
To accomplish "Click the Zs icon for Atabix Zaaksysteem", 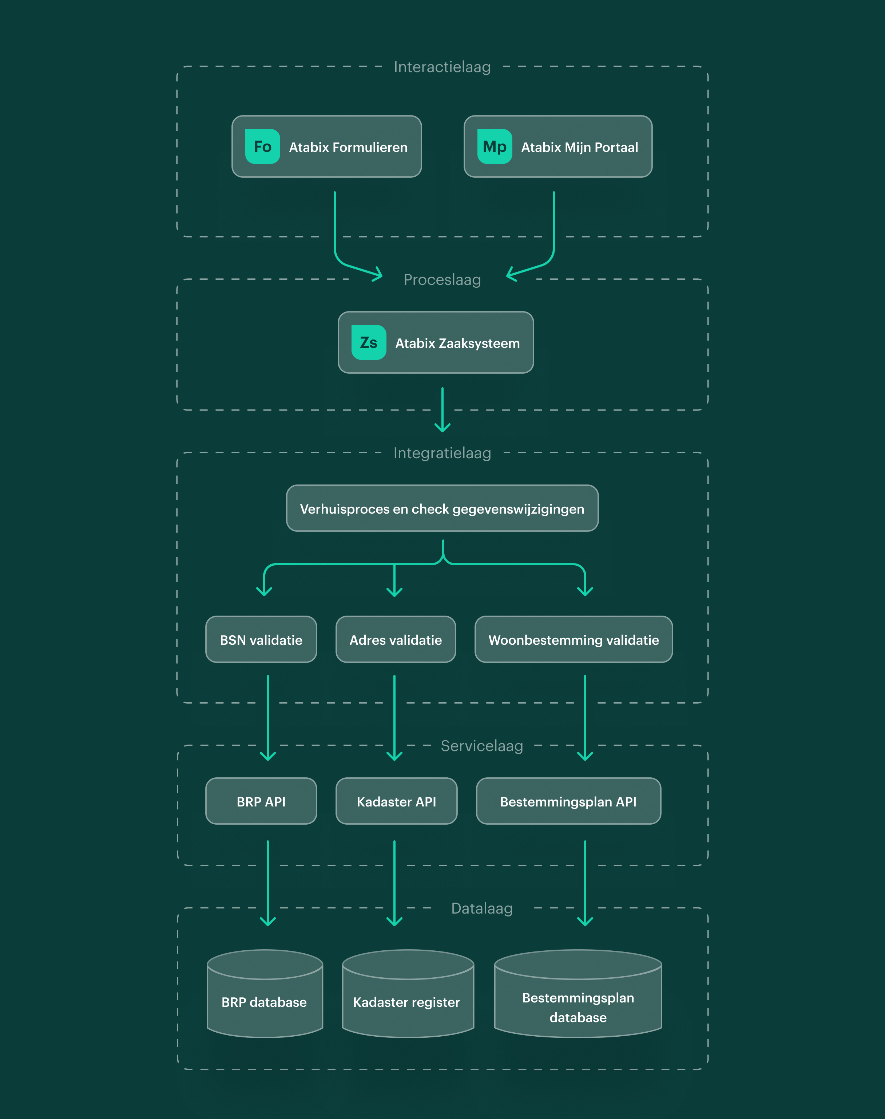I will pyautogui.click(x=368, y=343).
